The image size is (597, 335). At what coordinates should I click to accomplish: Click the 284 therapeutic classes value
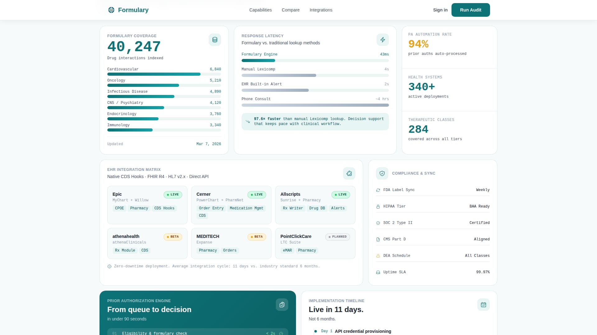pos(418,129)
